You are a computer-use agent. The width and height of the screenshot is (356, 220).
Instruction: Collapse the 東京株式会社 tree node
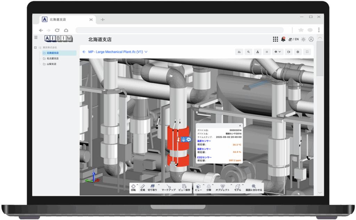pyautogui.click(x=35, y=48)
